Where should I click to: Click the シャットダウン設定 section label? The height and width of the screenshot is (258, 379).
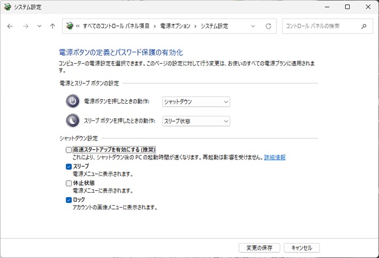click(79, 138)
